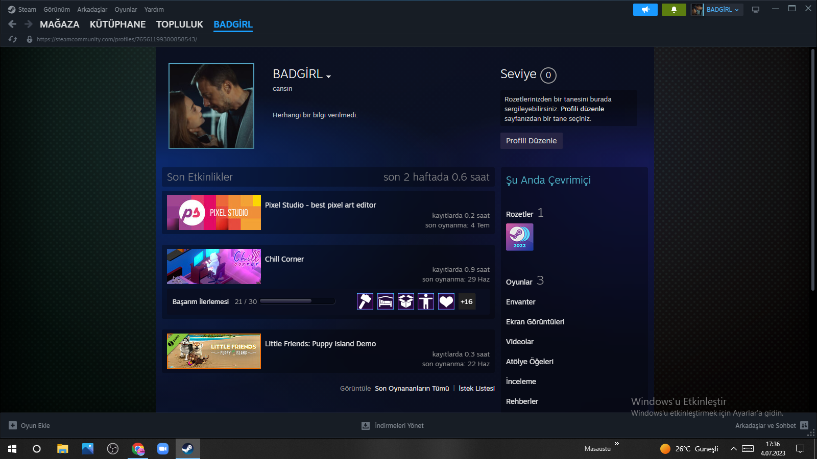Open the Yardım menu
The image size is (817, 459).
coord(154,10)
